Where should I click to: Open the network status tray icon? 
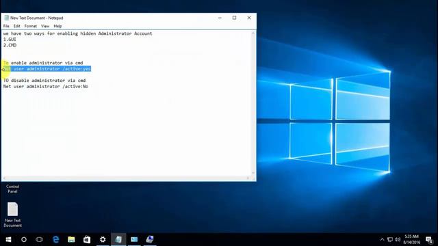(390, 239)
